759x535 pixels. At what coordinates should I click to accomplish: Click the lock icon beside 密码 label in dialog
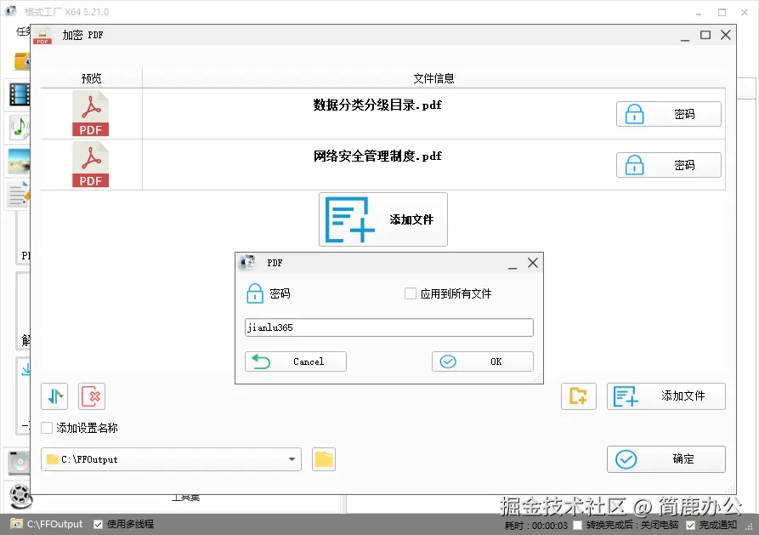click(x=255, y=293)
